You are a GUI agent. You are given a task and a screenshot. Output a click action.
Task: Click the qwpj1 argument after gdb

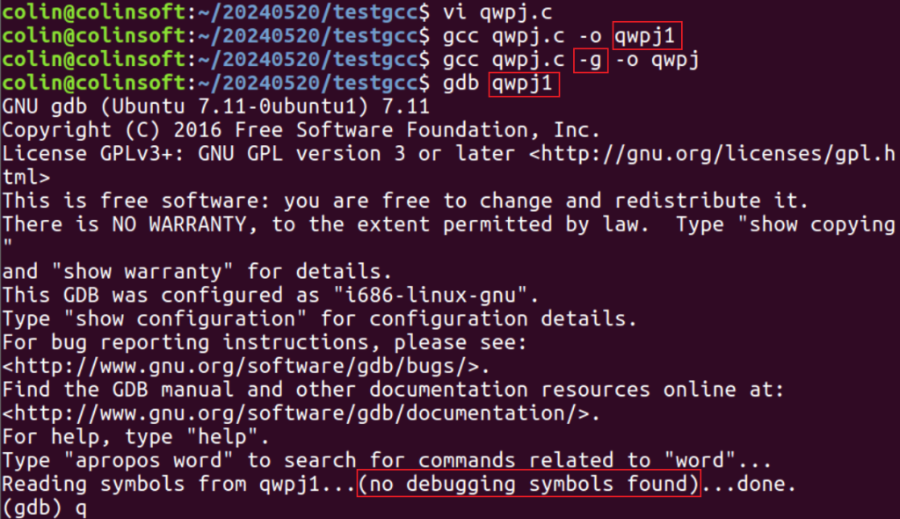click(524, 84)
